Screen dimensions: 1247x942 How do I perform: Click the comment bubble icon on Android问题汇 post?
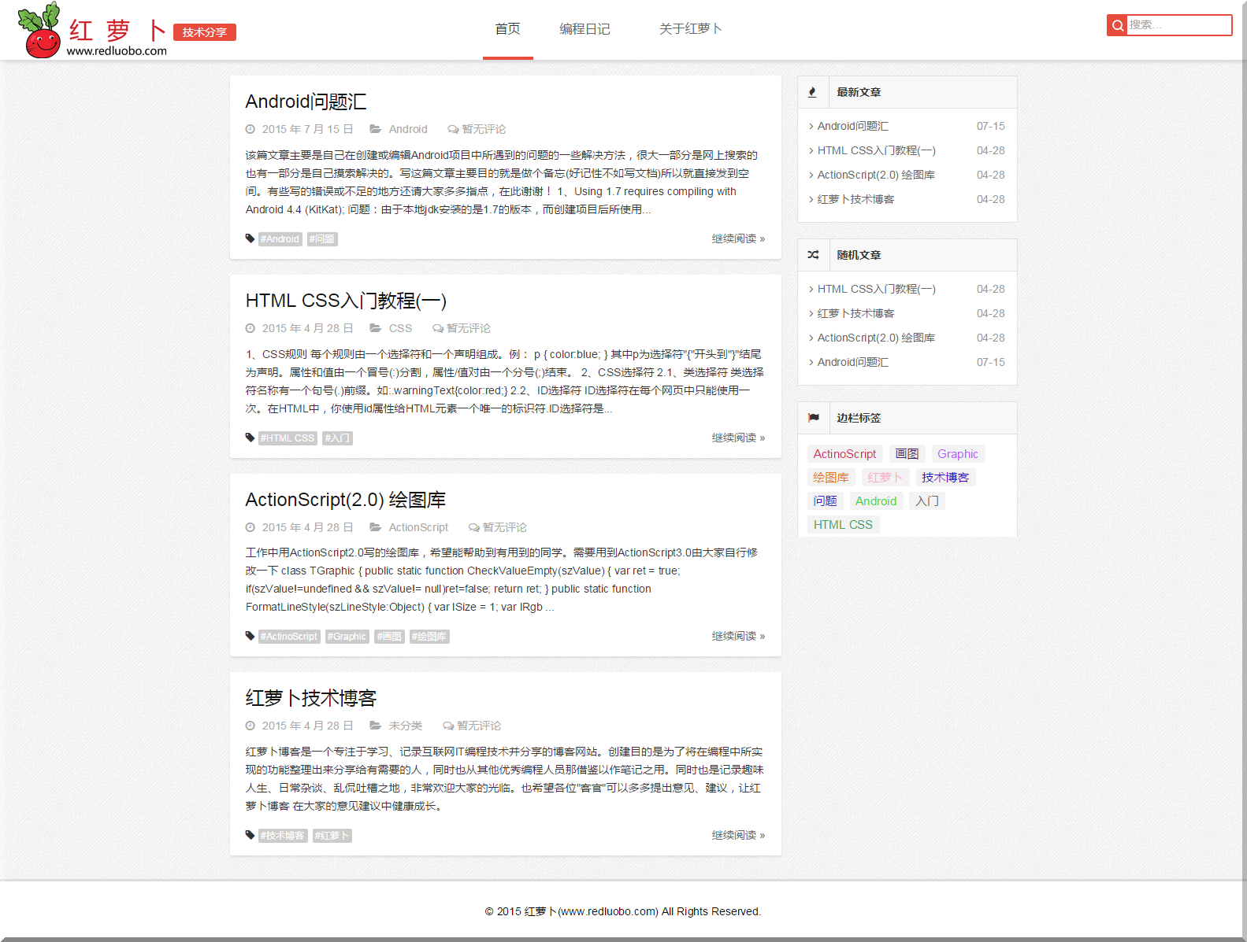[x=453, y=129]
